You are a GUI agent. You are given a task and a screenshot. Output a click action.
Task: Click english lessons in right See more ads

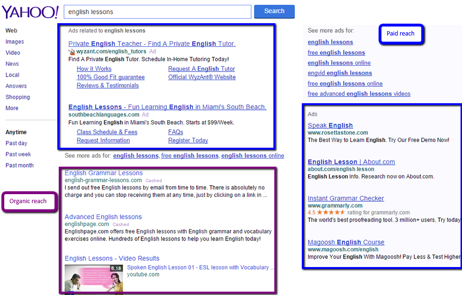coord(330,42)
